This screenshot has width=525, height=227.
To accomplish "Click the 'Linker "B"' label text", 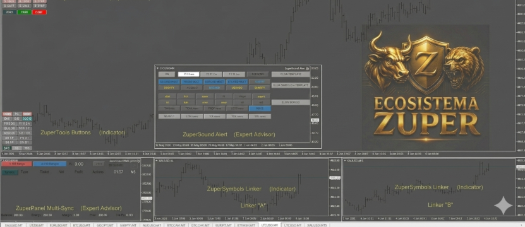I will pos(440,204).
